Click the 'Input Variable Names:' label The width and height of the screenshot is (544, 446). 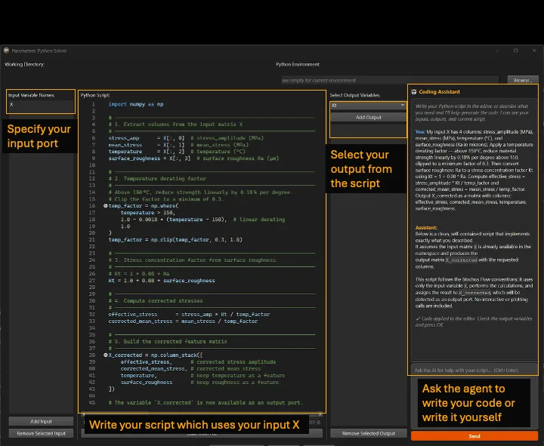(x=31, y=95)
